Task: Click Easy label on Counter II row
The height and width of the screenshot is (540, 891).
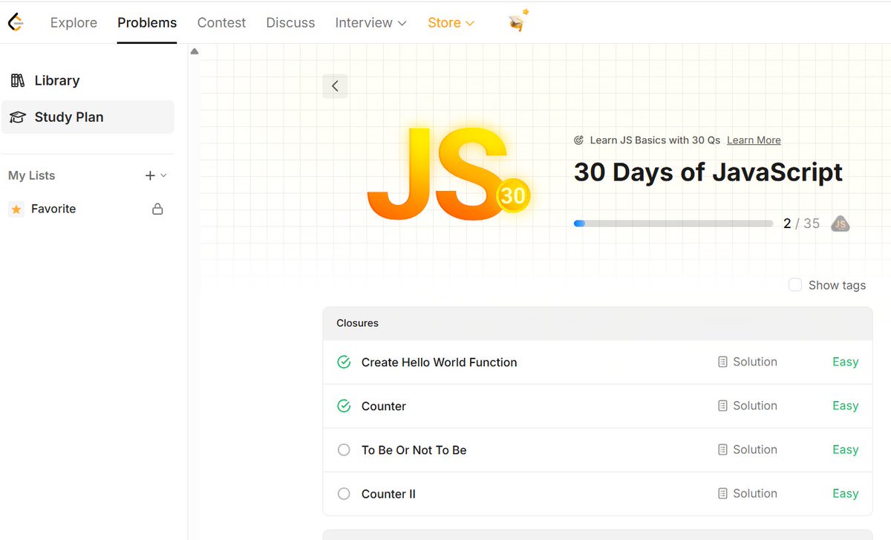Action: coord(845,493)
